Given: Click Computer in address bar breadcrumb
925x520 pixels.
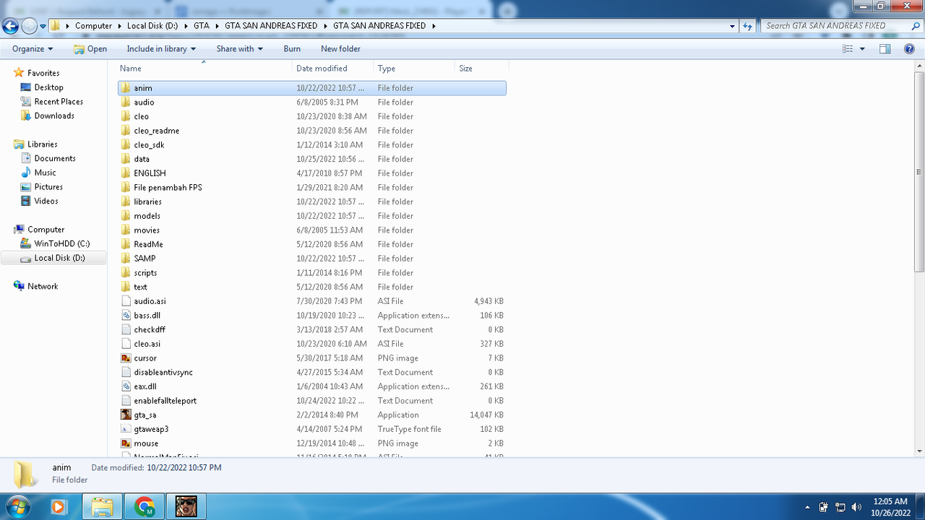Looking at the screenshot, I should coord(94,25).
